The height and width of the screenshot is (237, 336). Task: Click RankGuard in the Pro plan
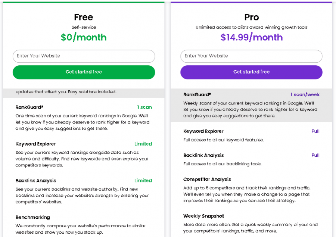click(x=197, y=94)
